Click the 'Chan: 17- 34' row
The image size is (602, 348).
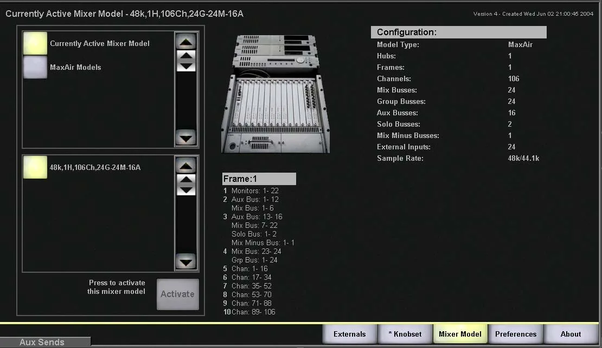click(x=251, y=277)
